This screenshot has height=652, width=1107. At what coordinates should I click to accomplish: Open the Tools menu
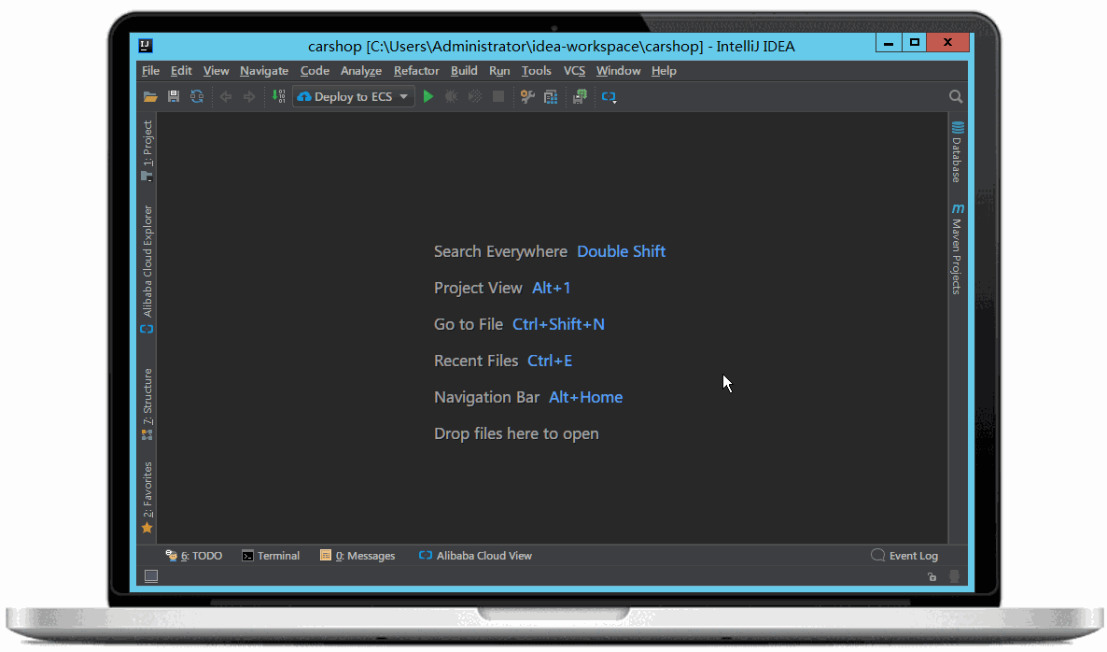coord(537,71)
